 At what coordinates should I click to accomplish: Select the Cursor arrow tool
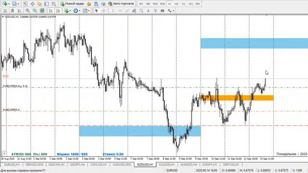click(96, 11)
